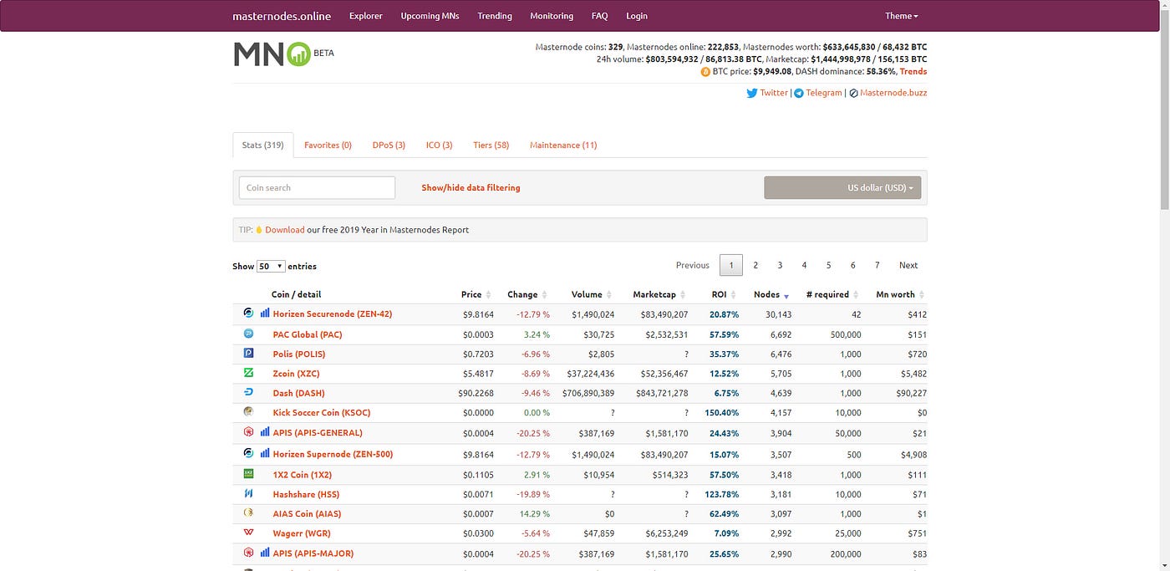Open Upcoming MNs navigation item
The width and height of the screenshot is (1170, 571).
pos(430,16)
